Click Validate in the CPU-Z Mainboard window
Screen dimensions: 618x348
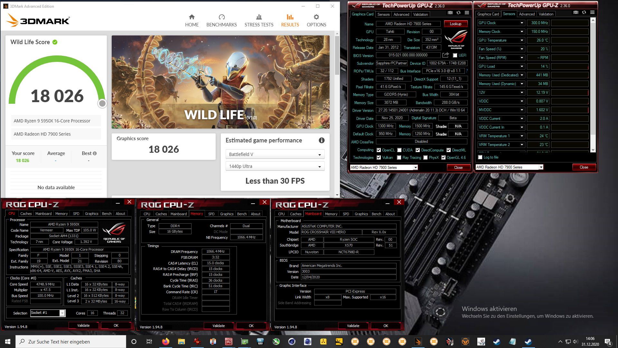click(x=353, y=326)
